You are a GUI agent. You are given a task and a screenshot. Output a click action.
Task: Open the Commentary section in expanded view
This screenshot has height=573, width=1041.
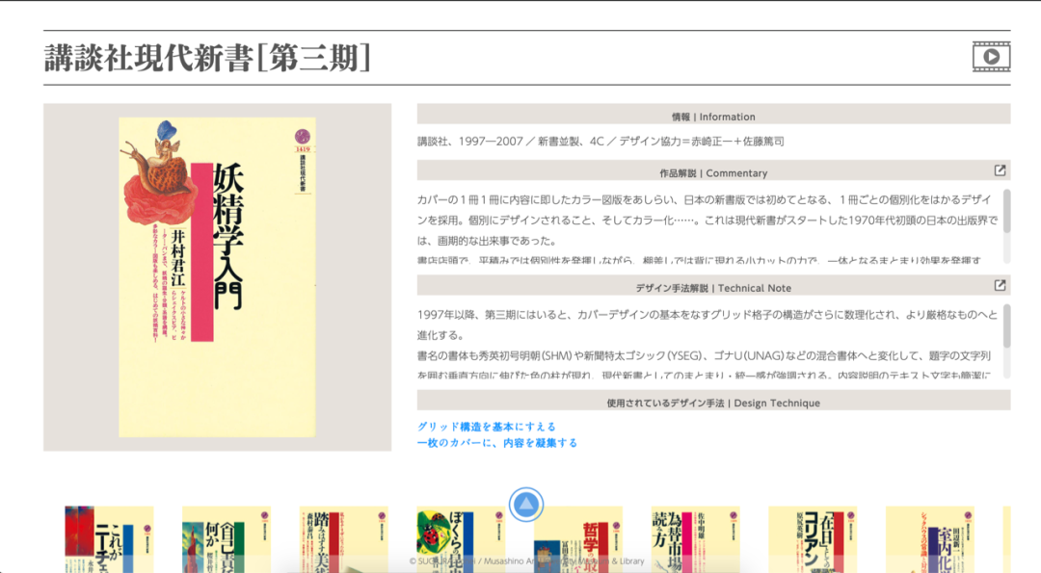pyautogui.click(x=1000, y=170)
